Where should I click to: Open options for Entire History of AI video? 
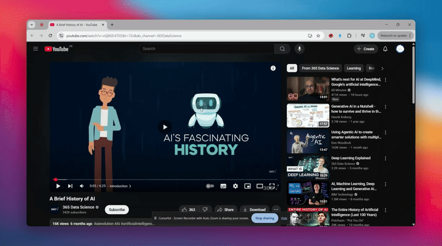[385, 210]
